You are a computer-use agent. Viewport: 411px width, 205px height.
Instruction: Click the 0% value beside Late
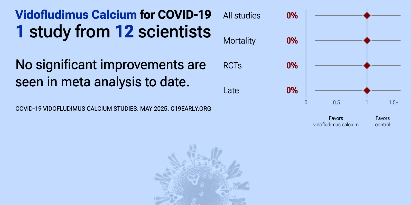coord(292,90)
